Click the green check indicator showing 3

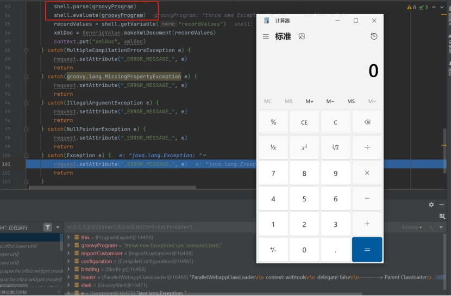(423, 7)
